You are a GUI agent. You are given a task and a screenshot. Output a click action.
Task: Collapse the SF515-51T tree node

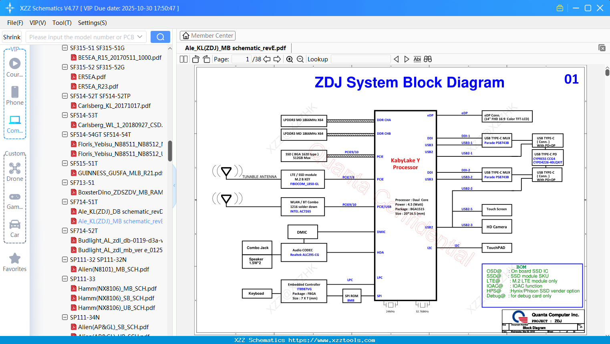(x=65, y=163)
